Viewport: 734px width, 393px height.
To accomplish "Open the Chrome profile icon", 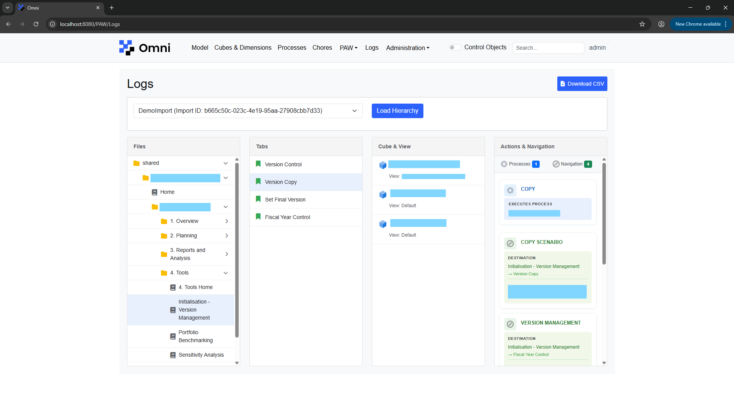I will pos(661,24).
